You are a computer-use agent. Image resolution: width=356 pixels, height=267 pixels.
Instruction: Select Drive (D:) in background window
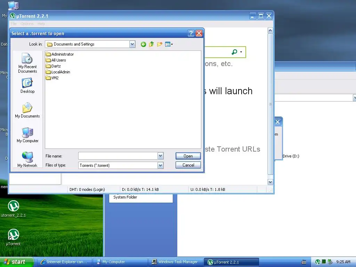[x=291, y=156]
